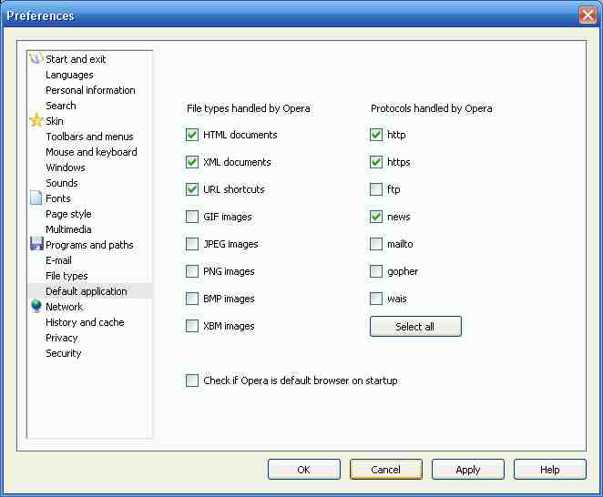Uncheck URL shortcuts file type
Viewport: 603px width, 497px height.
(192, 189)
